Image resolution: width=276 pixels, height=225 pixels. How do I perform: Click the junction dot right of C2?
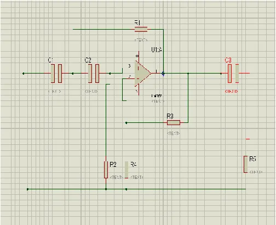point(110,74)
